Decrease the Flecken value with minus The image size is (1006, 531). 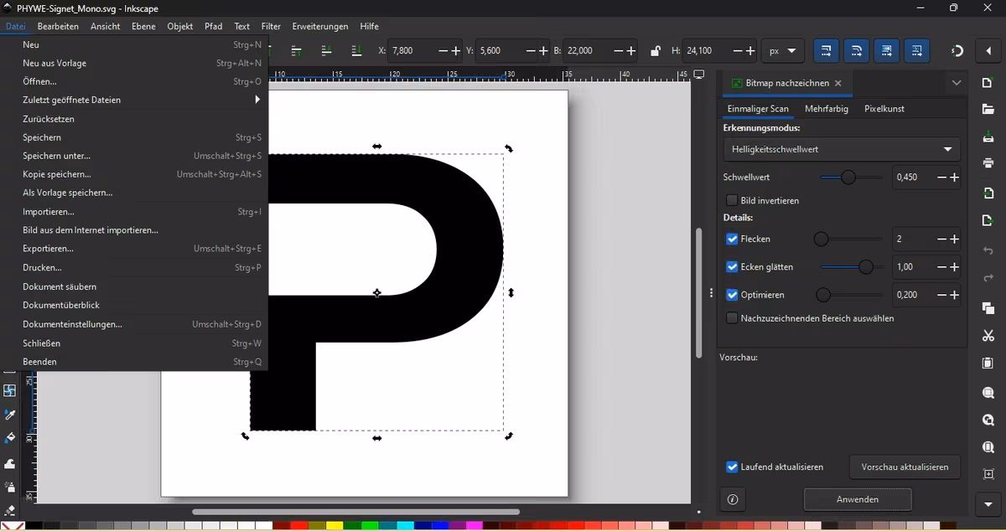click(x=941, y=239)
